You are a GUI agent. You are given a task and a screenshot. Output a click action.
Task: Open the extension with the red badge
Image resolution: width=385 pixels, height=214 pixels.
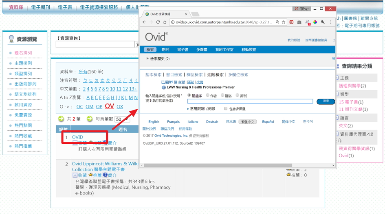click(x=308, y=22)
